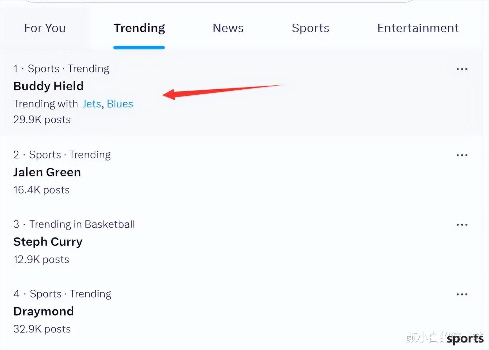Switch to the For You tab

pyautogui.click(x=45, y=28)
